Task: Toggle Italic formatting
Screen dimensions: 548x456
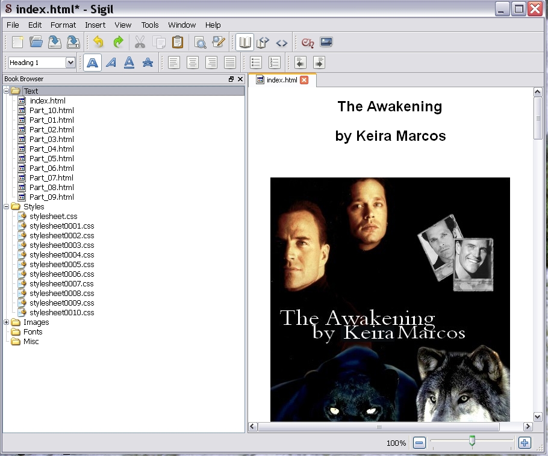Action: tap(111, 63)
